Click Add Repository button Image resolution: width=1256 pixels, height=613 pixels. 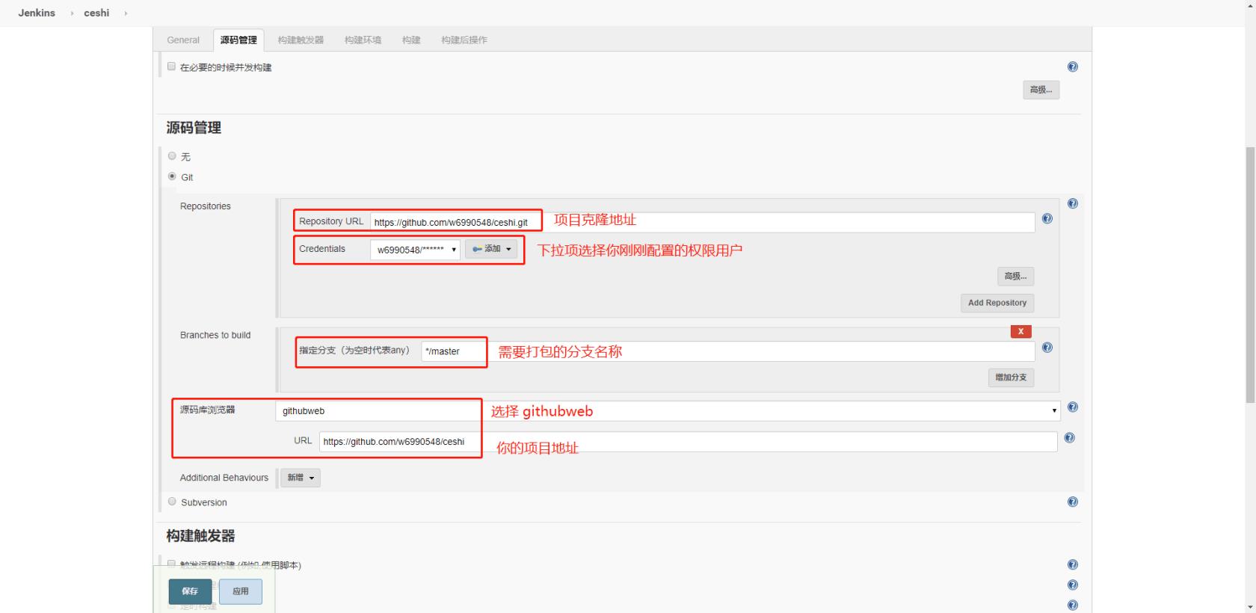click(997, 303)
